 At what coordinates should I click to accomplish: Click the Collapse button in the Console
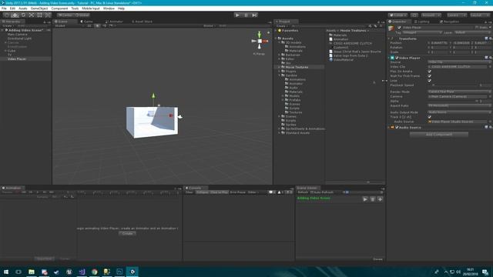[x=202, y=192]
